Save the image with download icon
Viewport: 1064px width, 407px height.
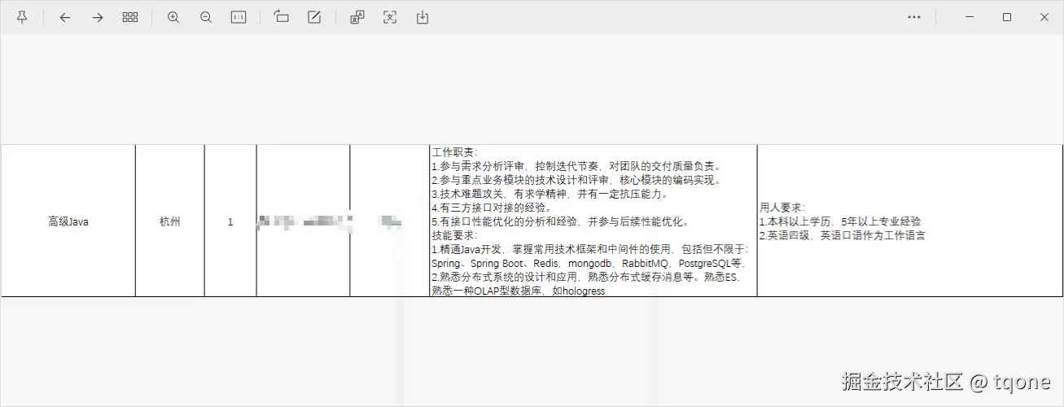pyautogui.click(x=423, y=17)
